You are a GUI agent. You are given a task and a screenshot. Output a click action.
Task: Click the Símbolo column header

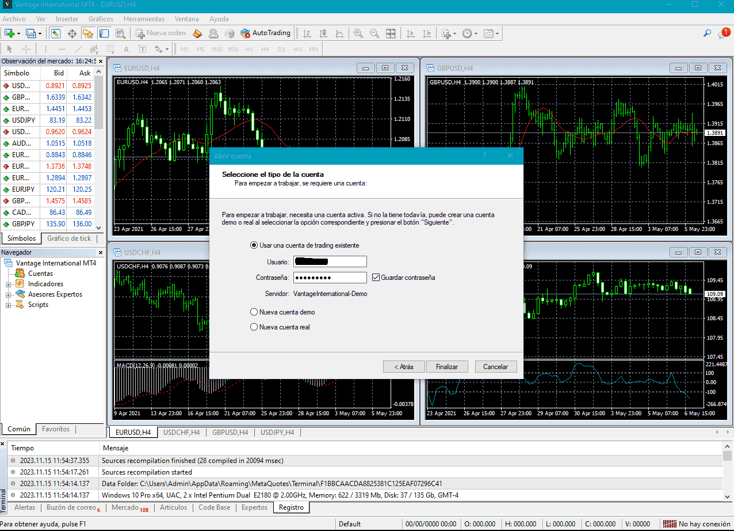[20, 73]
